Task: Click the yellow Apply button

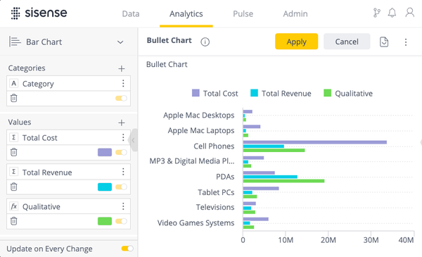Action: [x=296, y=42]
